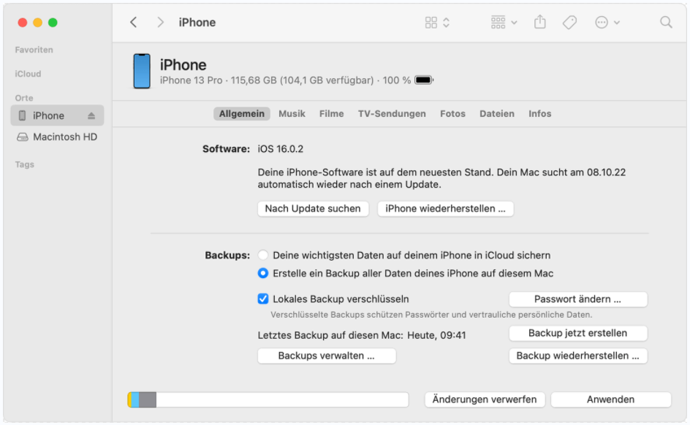Switch to the Musik tab
This screenshot has height=425, width=690.
(x=292, y=114)
